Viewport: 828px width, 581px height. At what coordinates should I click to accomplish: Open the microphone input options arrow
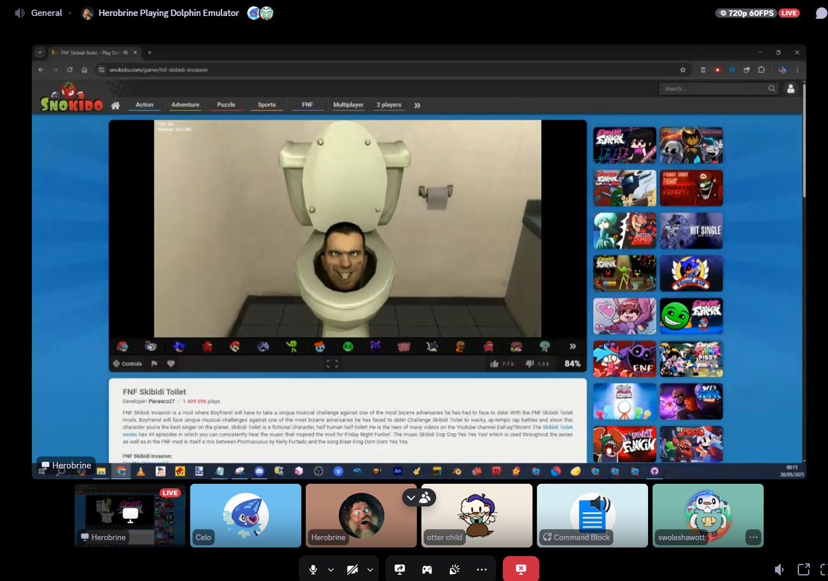click(331, 570)
